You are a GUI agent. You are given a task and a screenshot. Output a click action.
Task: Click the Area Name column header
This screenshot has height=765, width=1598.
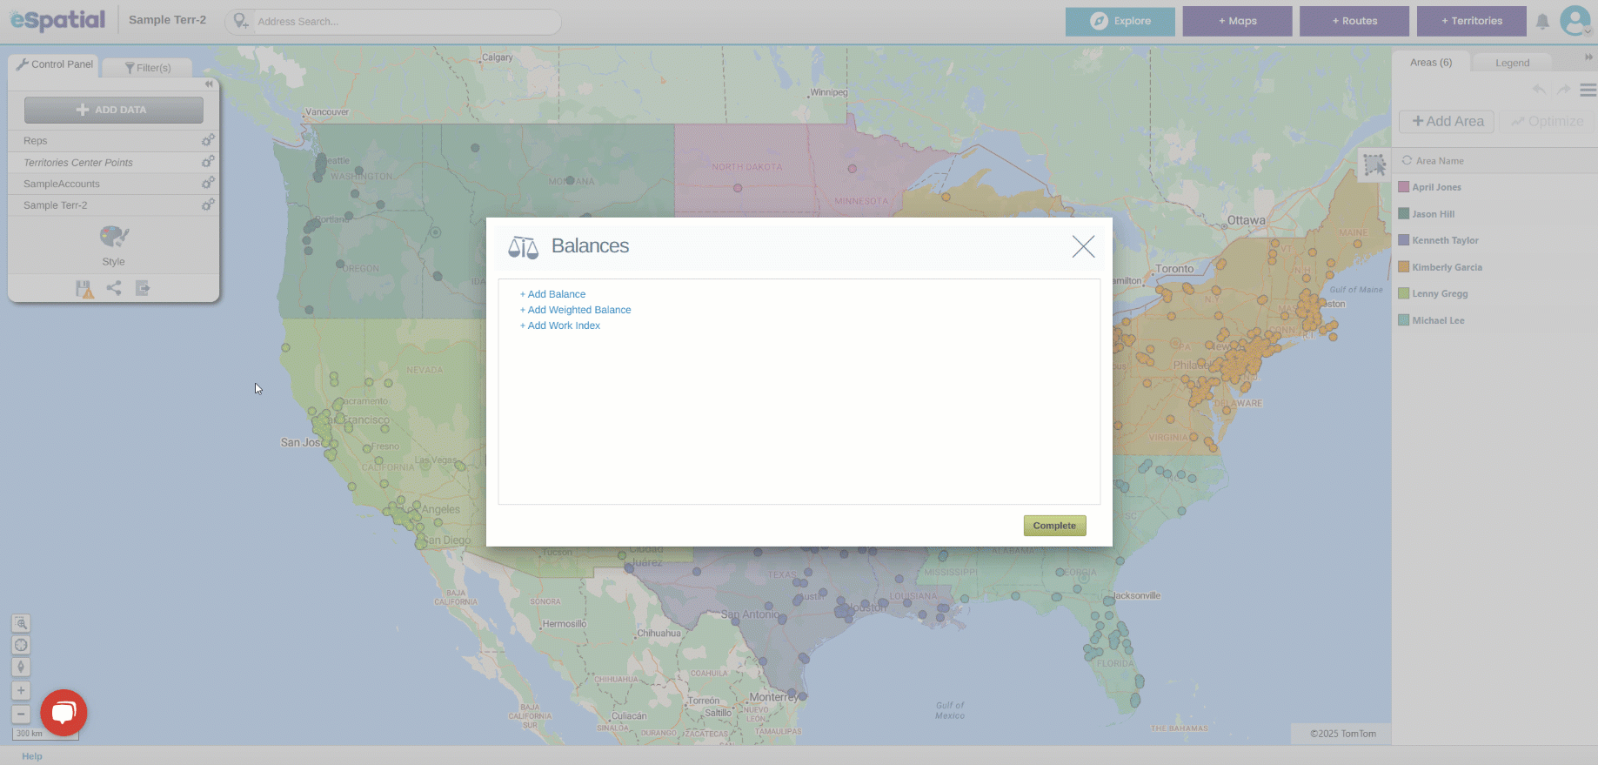pos(1440,161)
